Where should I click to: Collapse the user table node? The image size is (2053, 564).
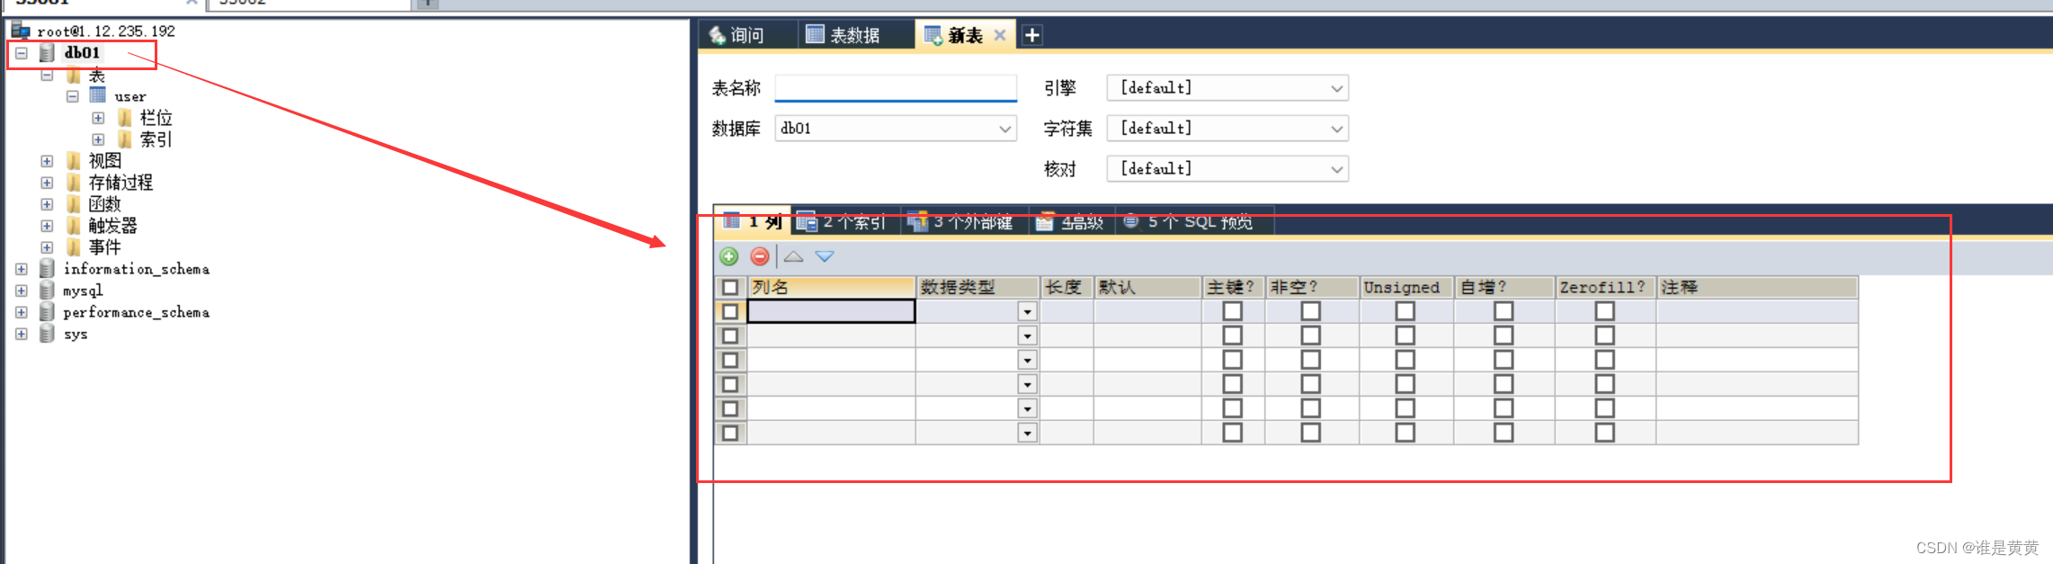(73, 96)
